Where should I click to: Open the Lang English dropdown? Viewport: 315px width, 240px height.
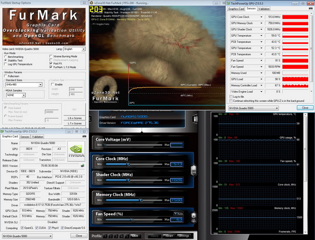coord(74,49)
